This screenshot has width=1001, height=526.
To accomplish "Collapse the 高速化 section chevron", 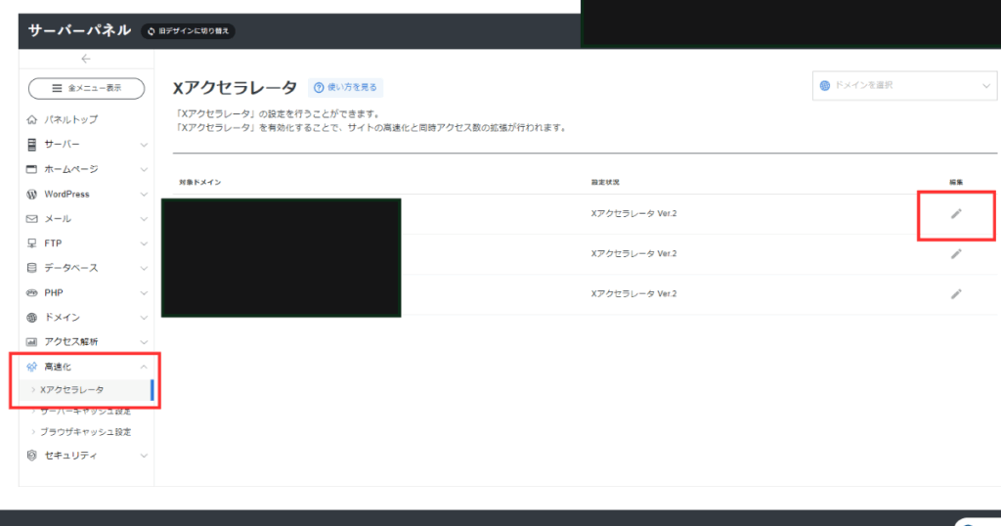I will [x=144, y=367].
